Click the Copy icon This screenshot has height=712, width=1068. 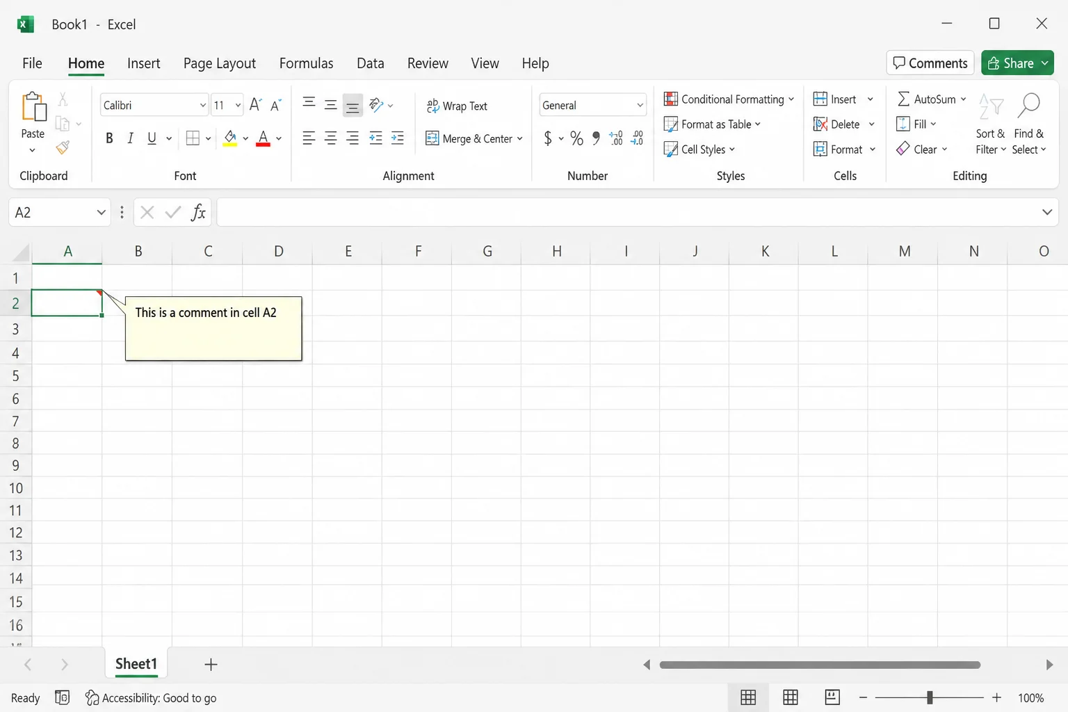coord(63,124)
